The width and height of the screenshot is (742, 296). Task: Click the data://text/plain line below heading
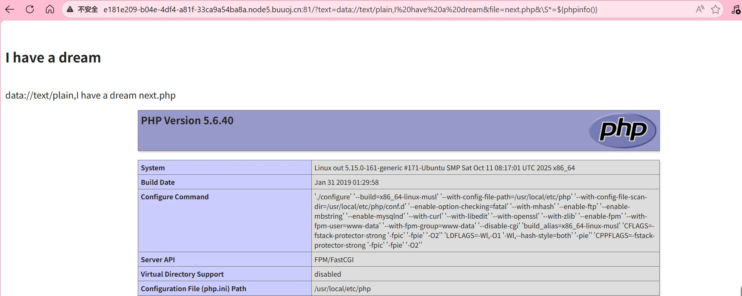(90, 96)
